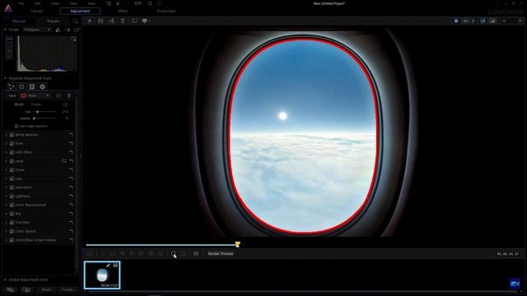Reset the Color Replacement adjustment
527x296 pixels.
pyautogui.click(x=71, y=205)
